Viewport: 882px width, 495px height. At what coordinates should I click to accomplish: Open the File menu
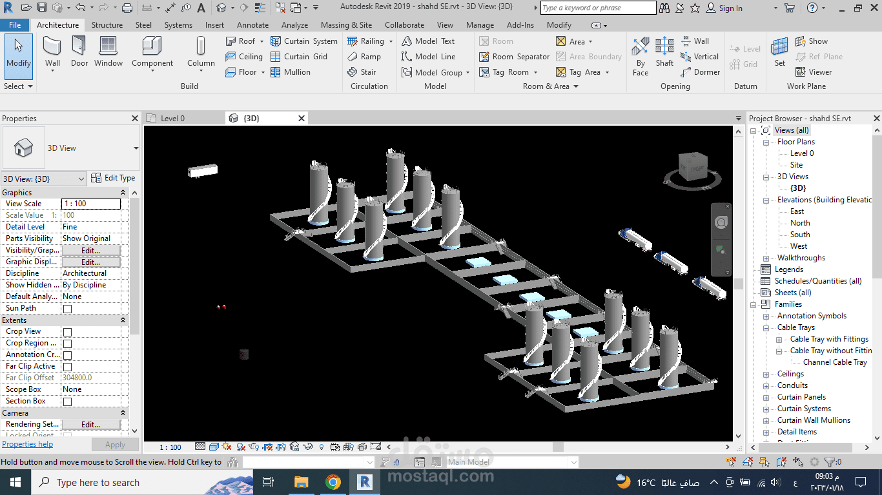pyautogui.click(x=15, y=25)
